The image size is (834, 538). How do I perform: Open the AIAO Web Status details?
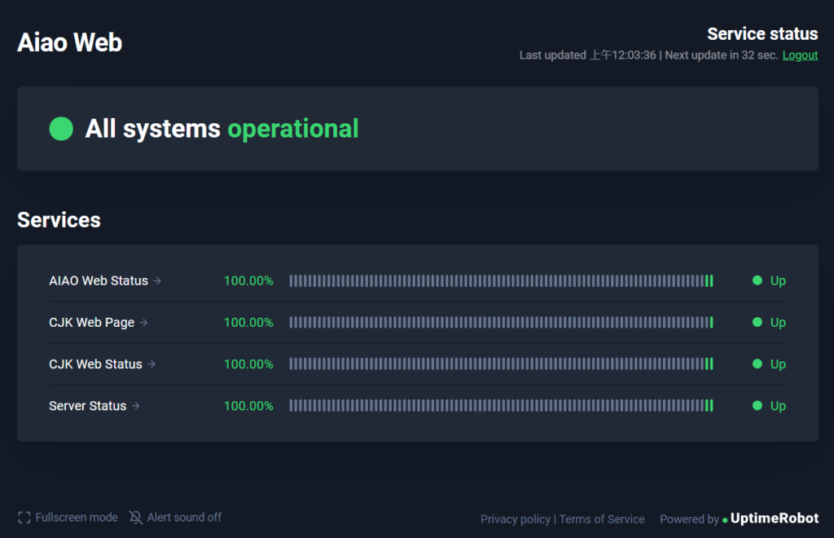click(x=99, y=280)
